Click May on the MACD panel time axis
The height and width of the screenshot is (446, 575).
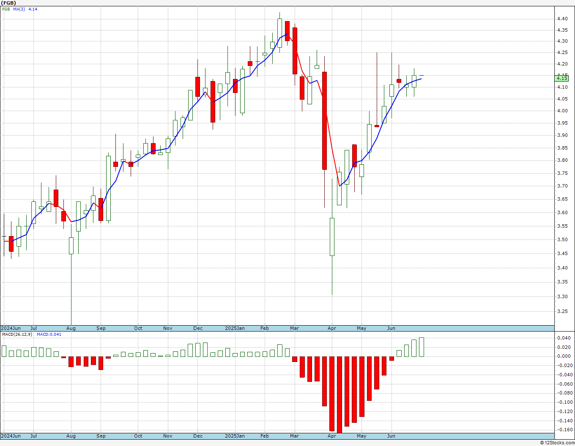click(x=361, y=436)
